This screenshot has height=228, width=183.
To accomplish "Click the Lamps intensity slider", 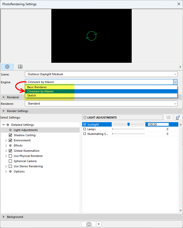I will coord(129,129).
